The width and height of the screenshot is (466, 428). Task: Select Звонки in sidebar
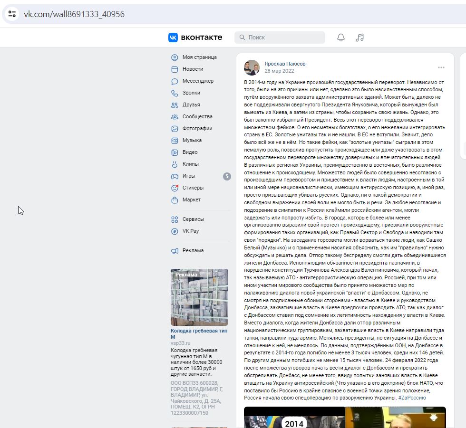coord(191,93)
